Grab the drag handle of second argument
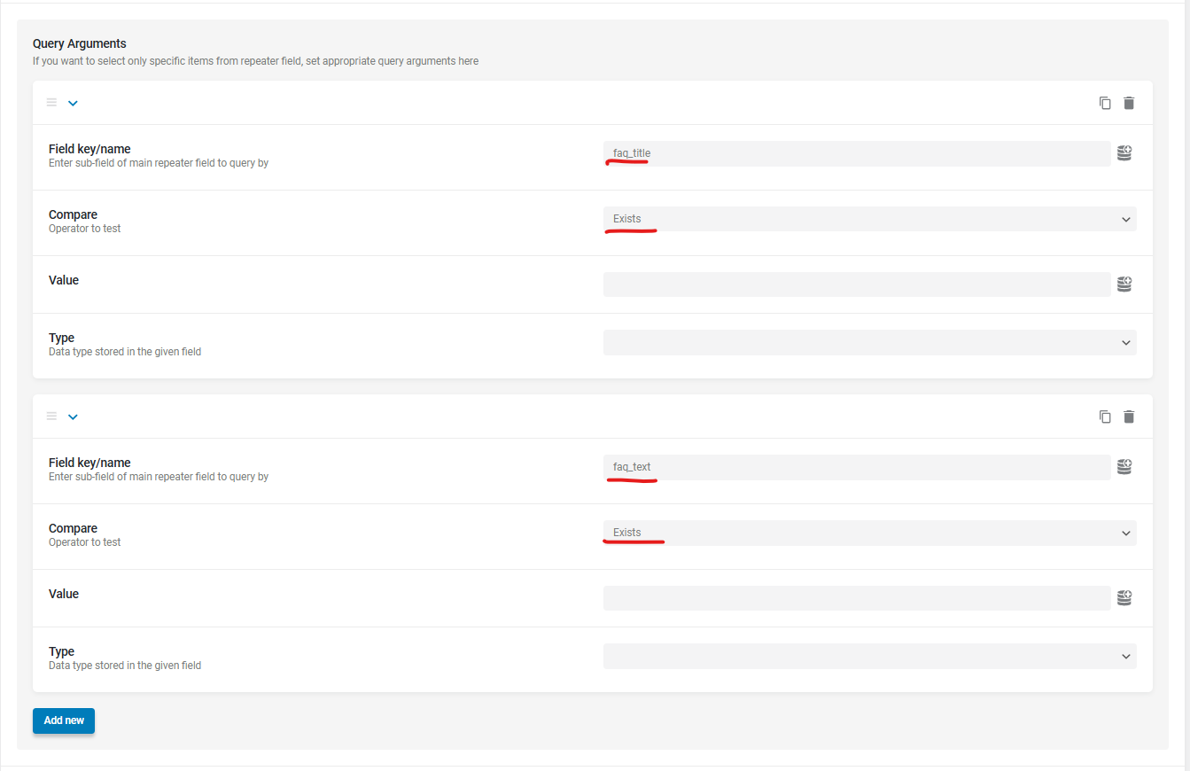 tap(51, 417)
